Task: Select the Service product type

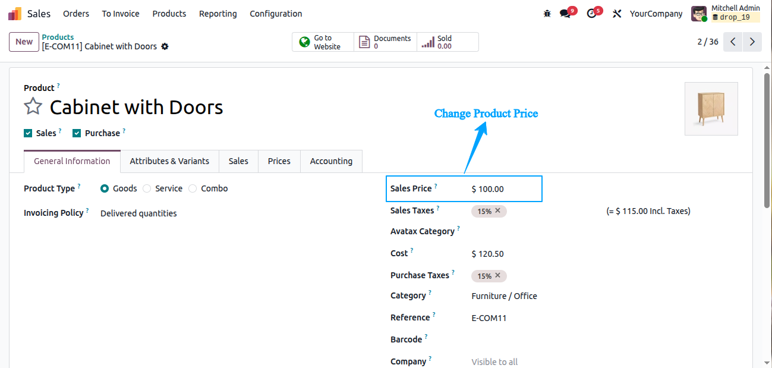Action: 147,188
